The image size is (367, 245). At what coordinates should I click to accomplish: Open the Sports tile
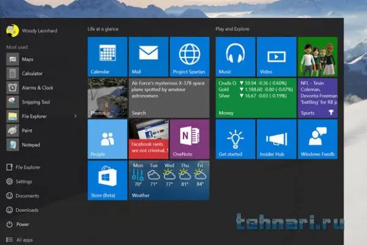tap(317, 98)
